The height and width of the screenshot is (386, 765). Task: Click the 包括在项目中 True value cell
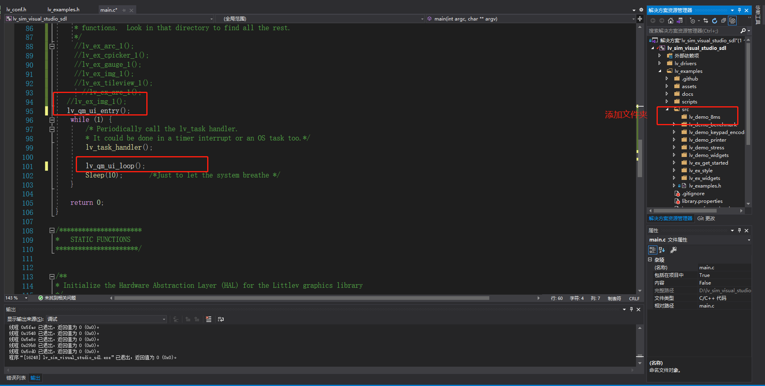[x=724, y=275]
